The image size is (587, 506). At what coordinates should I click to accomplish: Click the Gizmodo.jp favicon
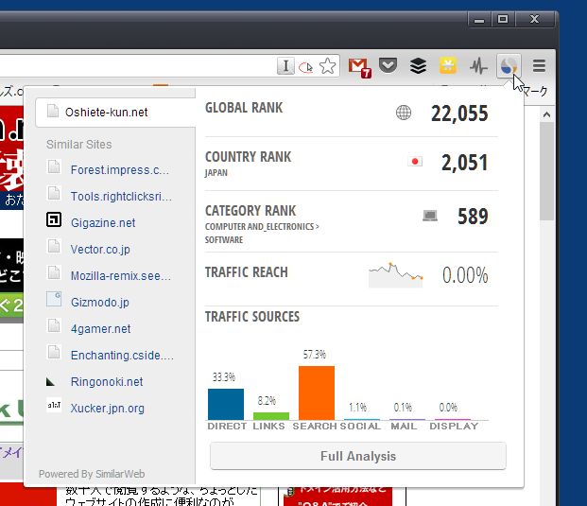(54, 299)
